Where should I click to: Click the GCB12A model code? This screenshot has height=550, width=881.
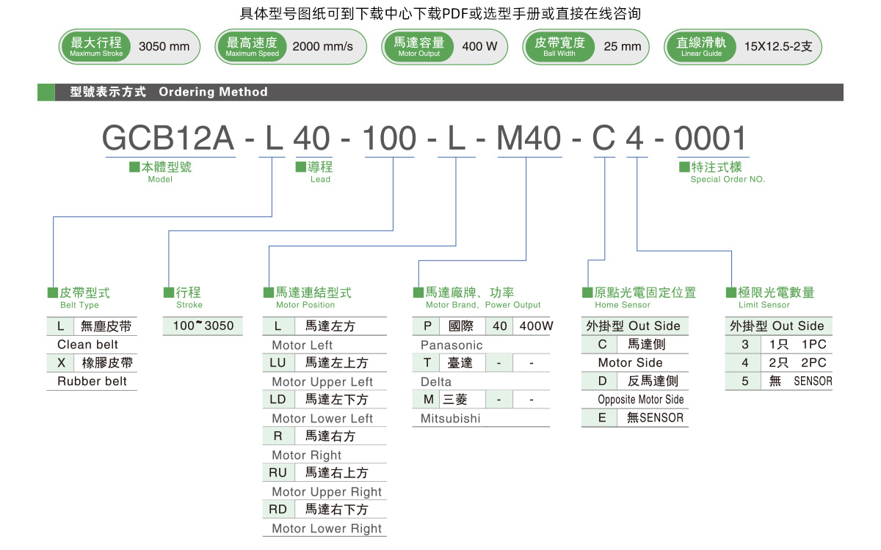point(168,138)
